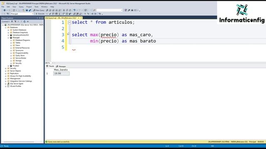Close the Object Explorer panel
This screenshot has height=149, width=266.
tap(42, 18)
